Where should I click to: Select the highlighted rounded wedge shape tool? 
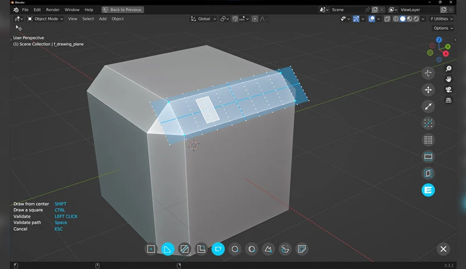[168, 249]
